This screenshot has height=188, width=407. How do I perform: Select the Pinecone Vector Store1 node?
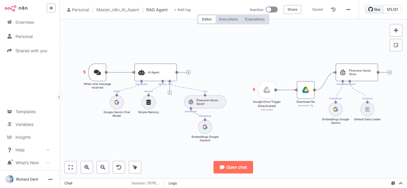coord(205,102)
